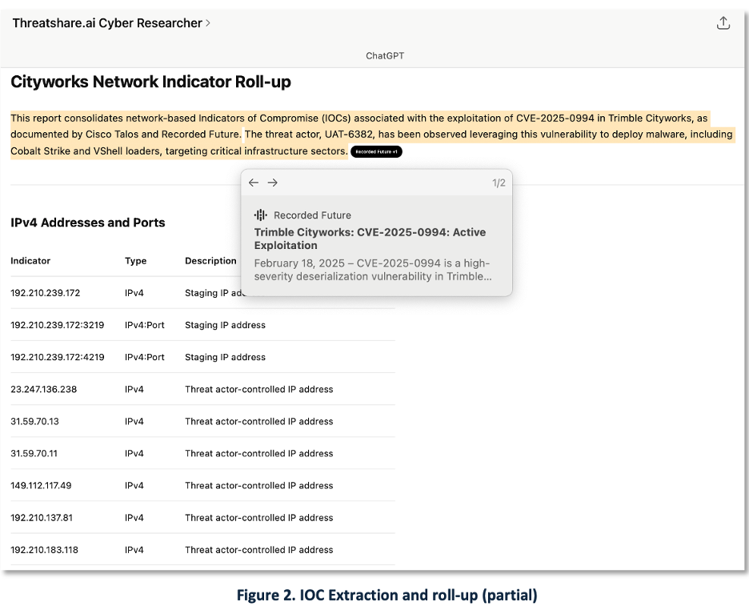Click the description for 23.247.136.238
This screenshot has width=749, height=610.
click(259, 389)
